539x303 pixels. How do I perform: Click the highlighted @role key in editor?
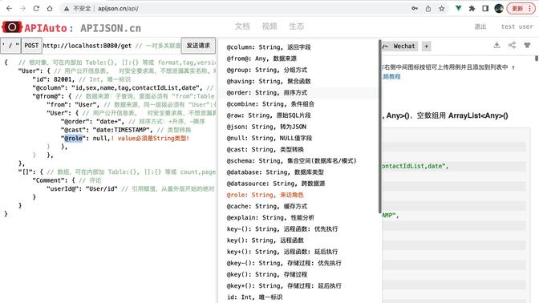click(73, 138)
